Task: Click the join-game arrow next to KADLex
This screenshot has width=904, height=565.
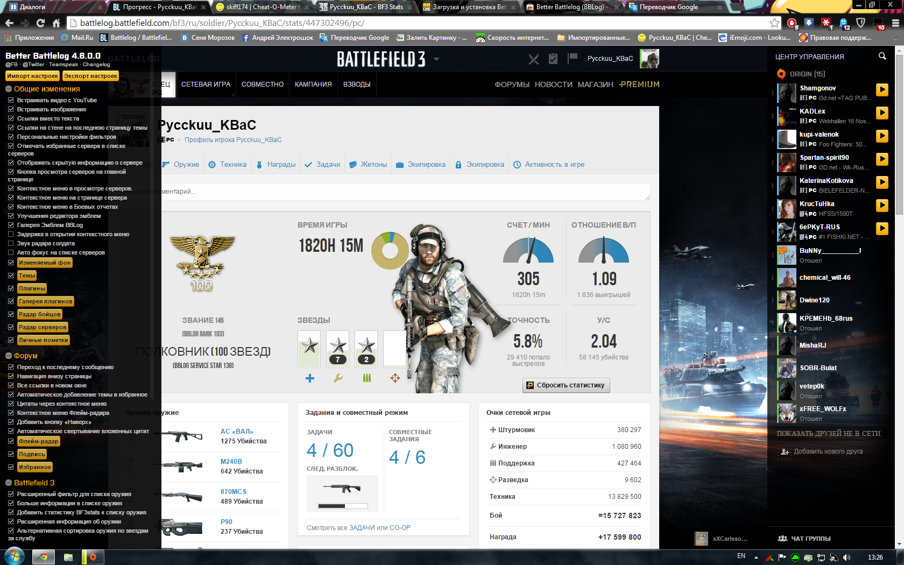Action: 882,113
